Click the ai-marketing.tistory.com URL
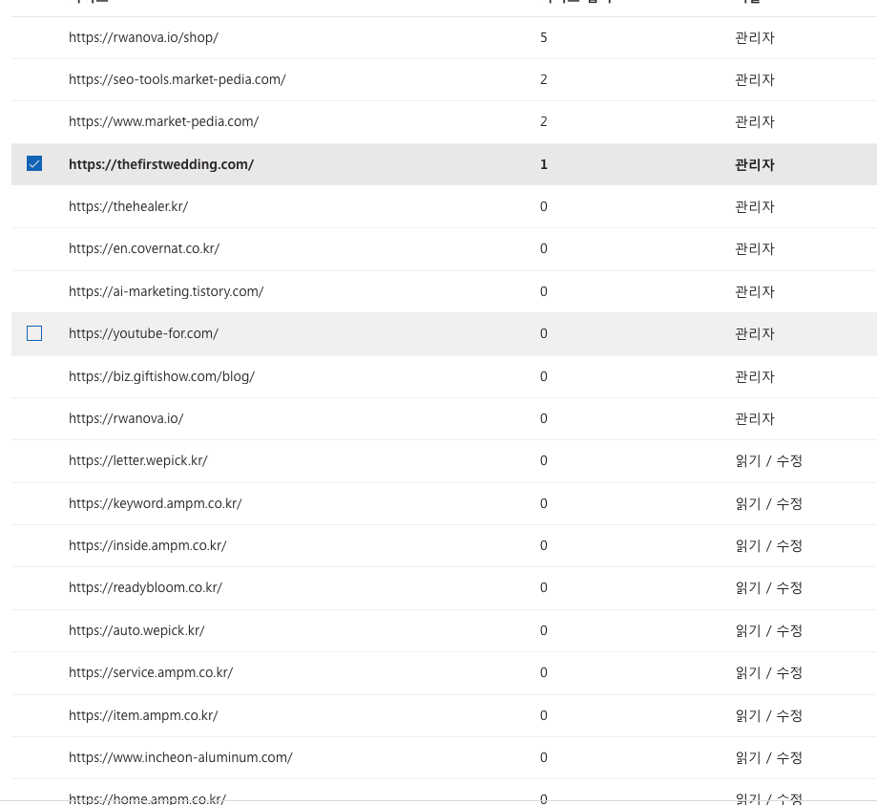Viewport: 877px width, 805px height. point(166,290)
